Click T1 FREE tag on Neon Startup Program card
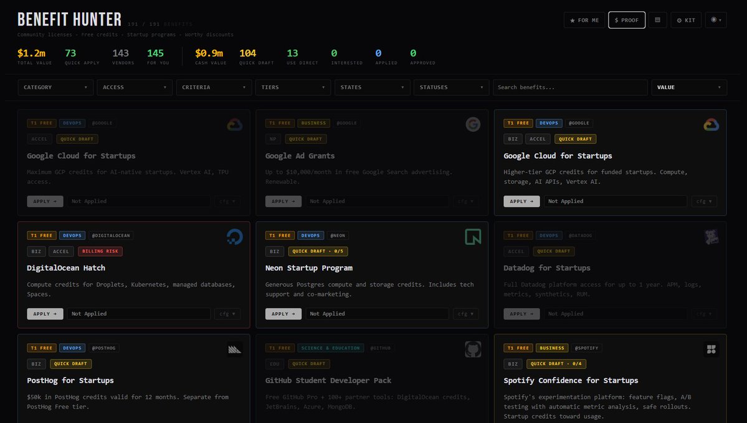This screenshot has width=747, height=423. (x=280, y=235)
